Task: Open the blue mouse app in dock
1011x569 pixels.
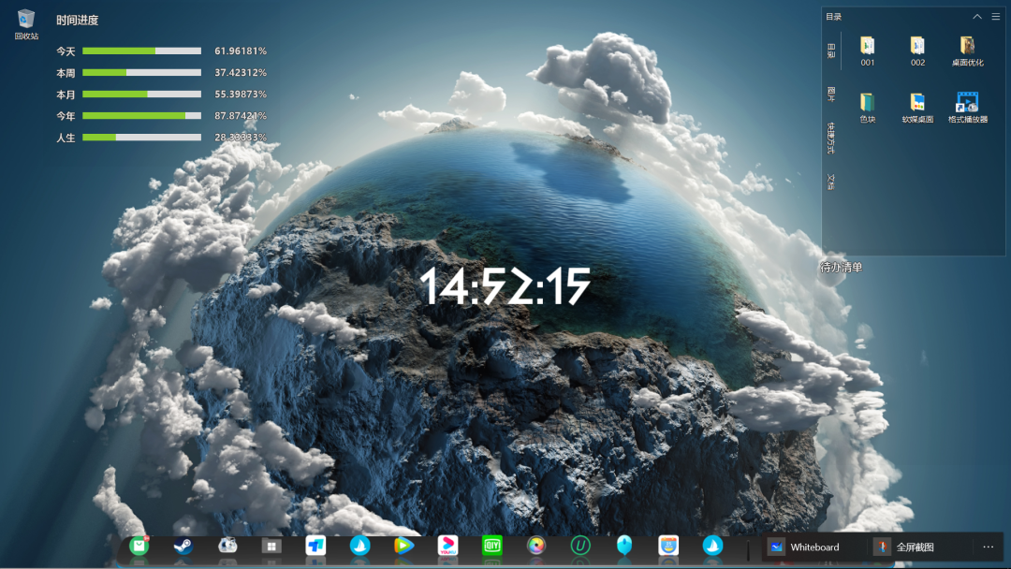Action: coord(624,547)
